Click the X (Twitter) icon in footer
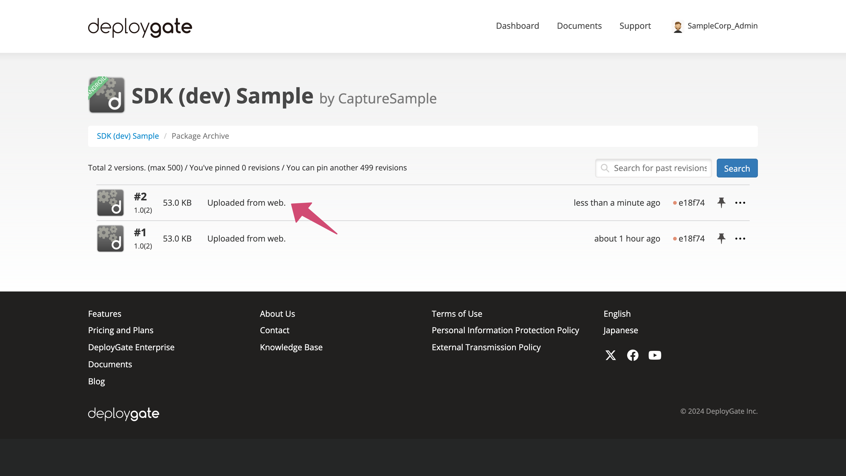 click(610, 355)
